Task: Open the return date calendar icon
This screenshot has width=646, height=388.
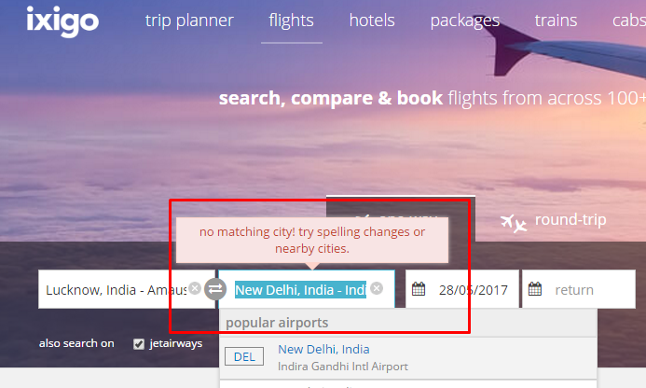Action: click(x=535, y=289)
